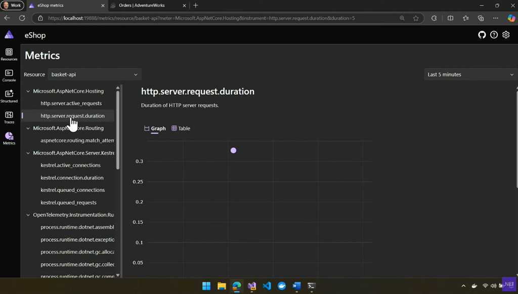Switch to the Table tab

pyautogui.click(x=181, y=129)
